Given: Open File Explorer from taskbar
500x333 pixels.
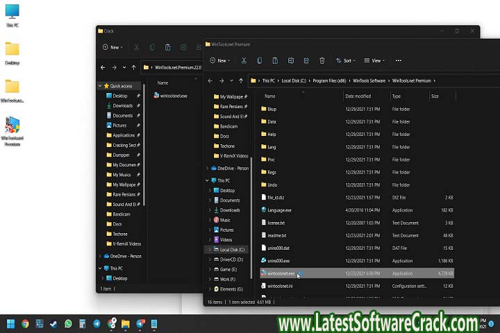Looking at the screenshot, I should pyautogui.click(x=125, y=324).
